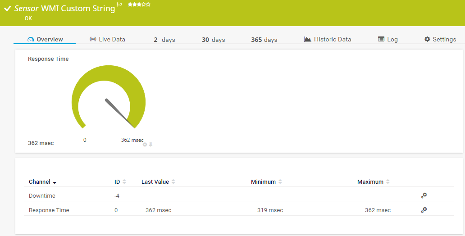Image resolution: width=465 pixels, height=236 pixels.
Task: Open the sensor Settings tab
Action: point(440,40)
